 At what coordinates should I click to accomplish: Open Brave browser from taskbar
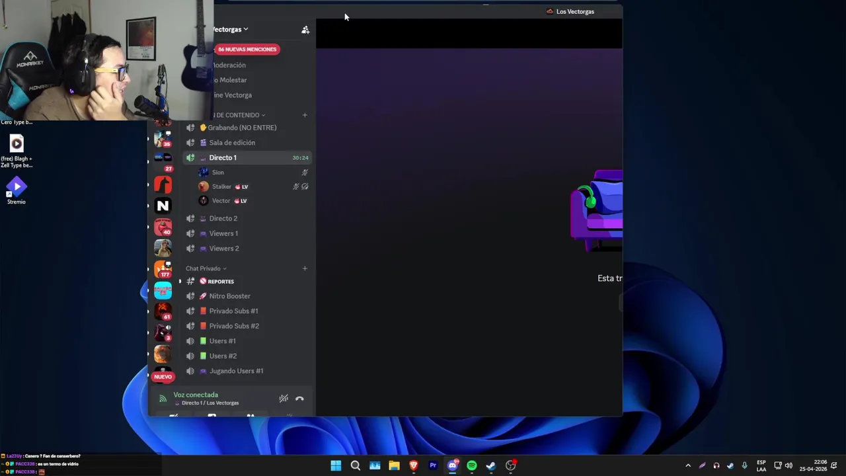point(414,465)
